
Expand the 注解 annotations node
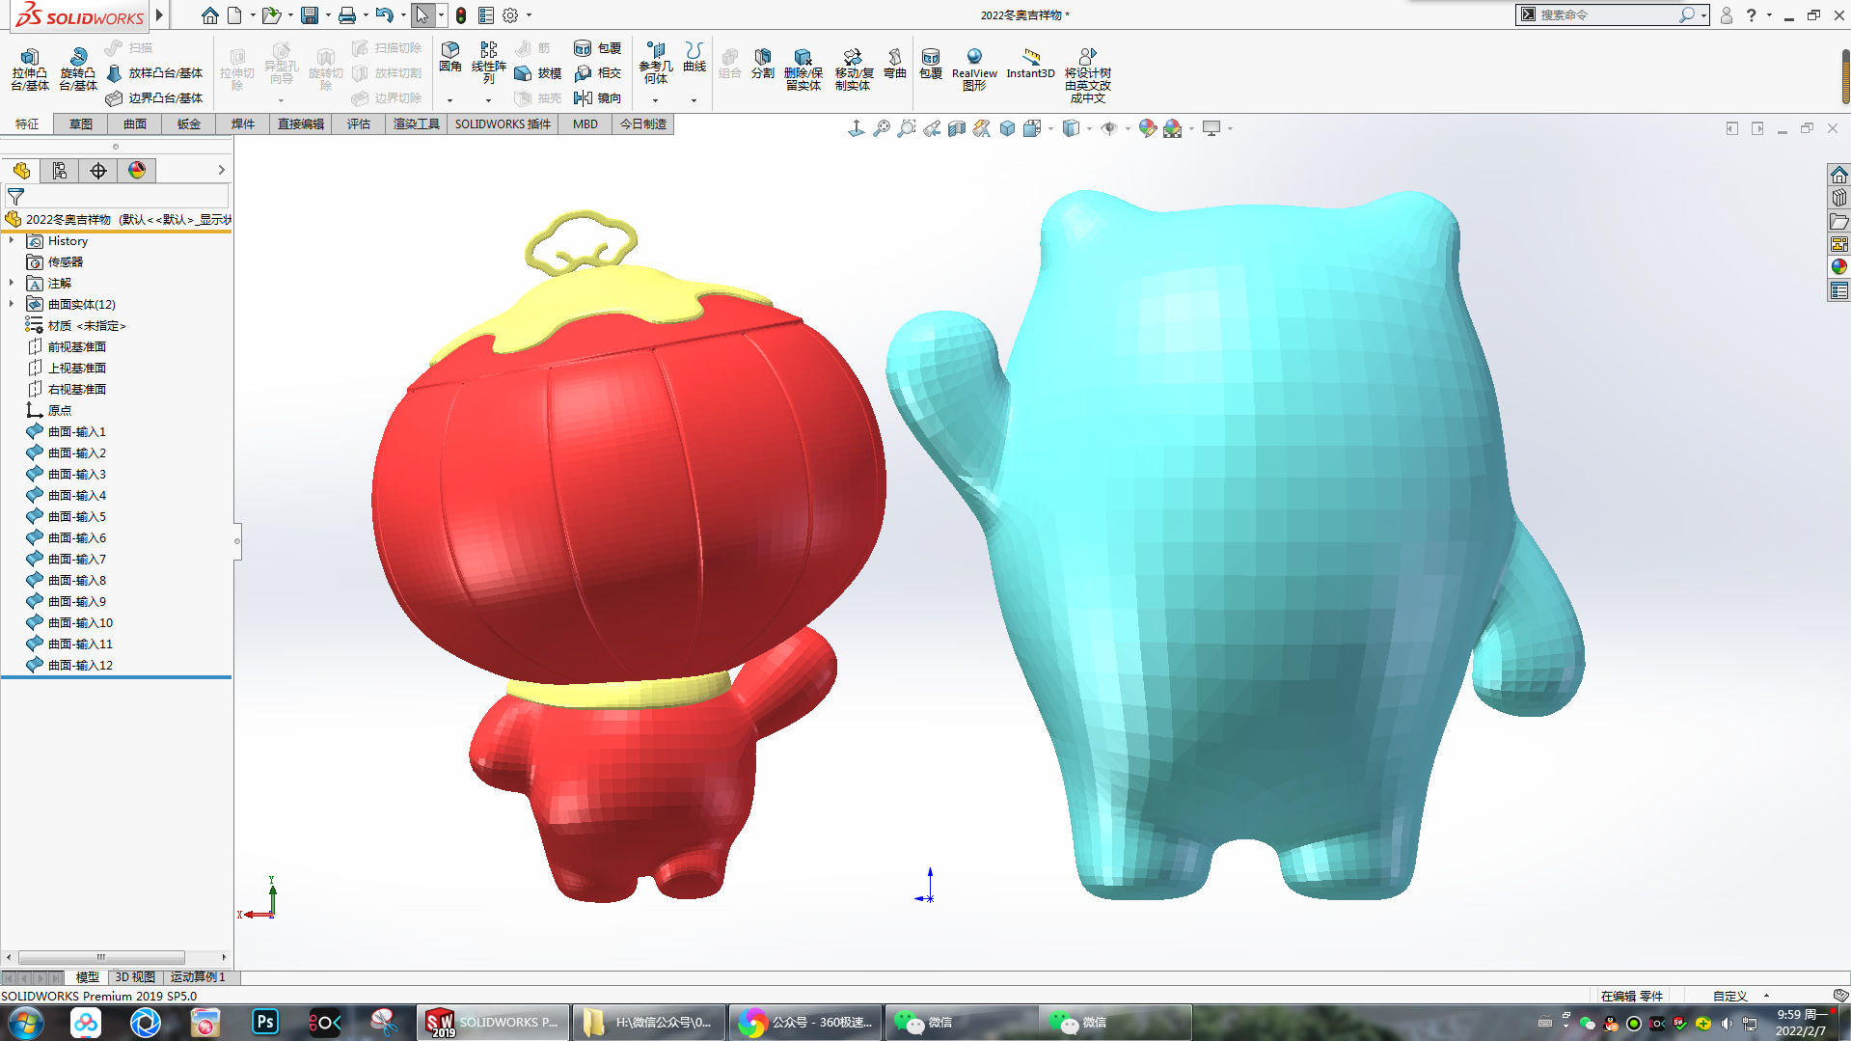[12, 284]
